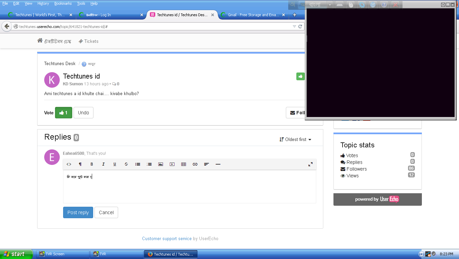Click the Undo vote button

83,113
